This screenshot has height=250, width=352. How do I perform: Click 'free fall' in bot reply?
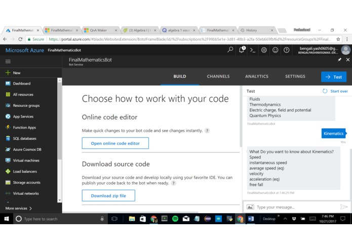pyautogui.click(x=256, y=185)
